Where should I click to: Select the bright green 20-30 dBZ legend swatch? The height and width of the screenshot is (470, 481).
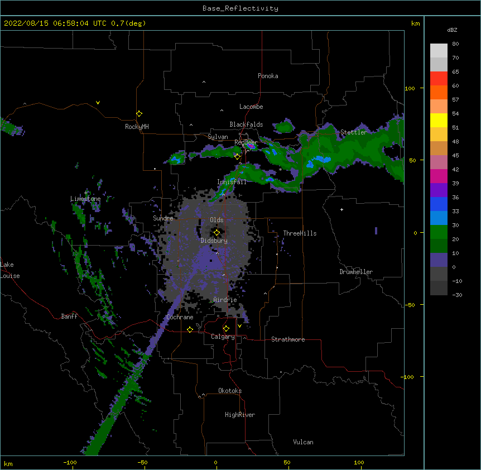tap(439, 232)
